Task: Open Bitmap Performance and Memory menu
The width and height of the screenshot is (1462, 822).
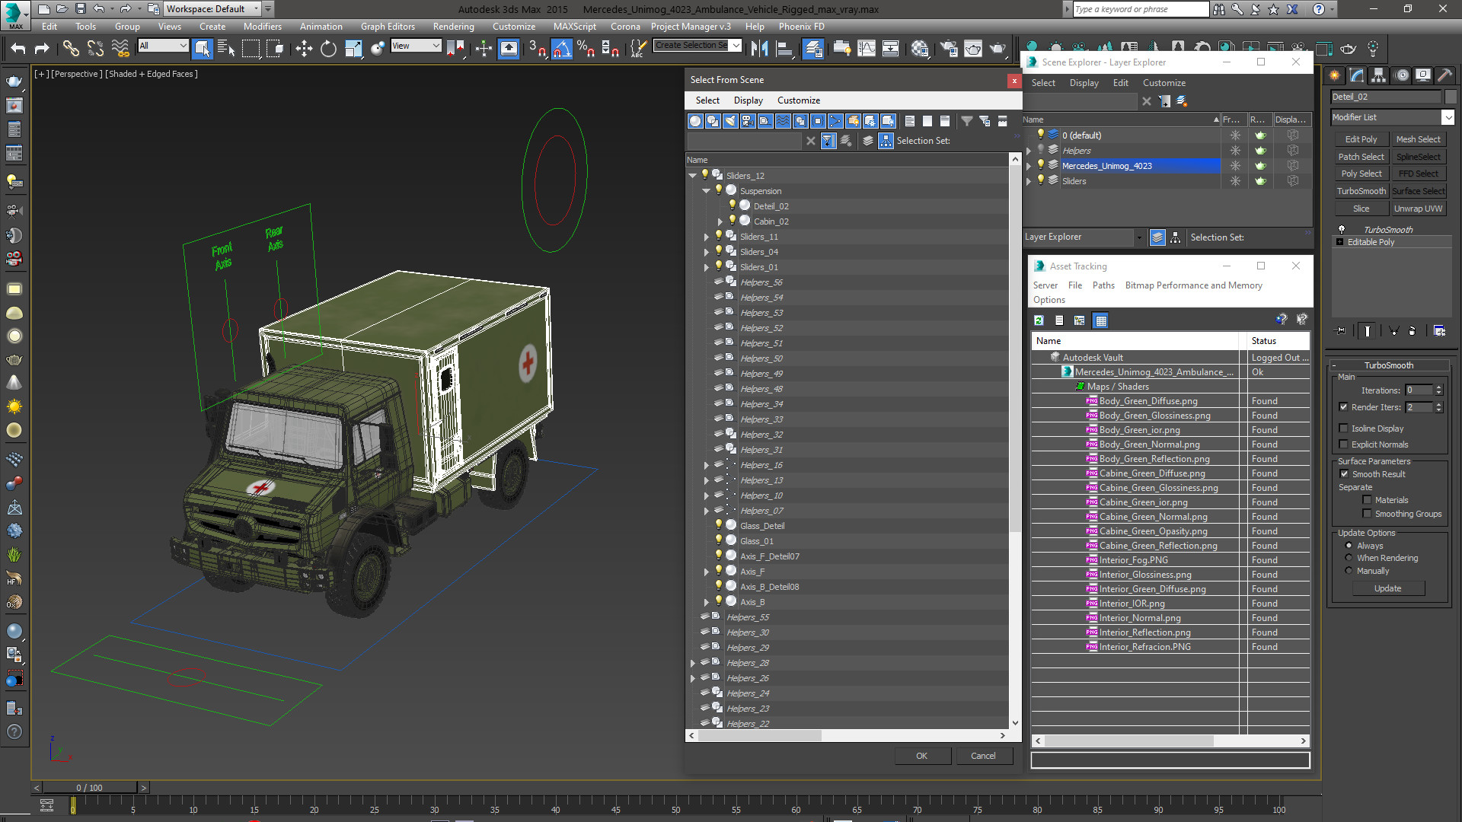Action: 1193,285
